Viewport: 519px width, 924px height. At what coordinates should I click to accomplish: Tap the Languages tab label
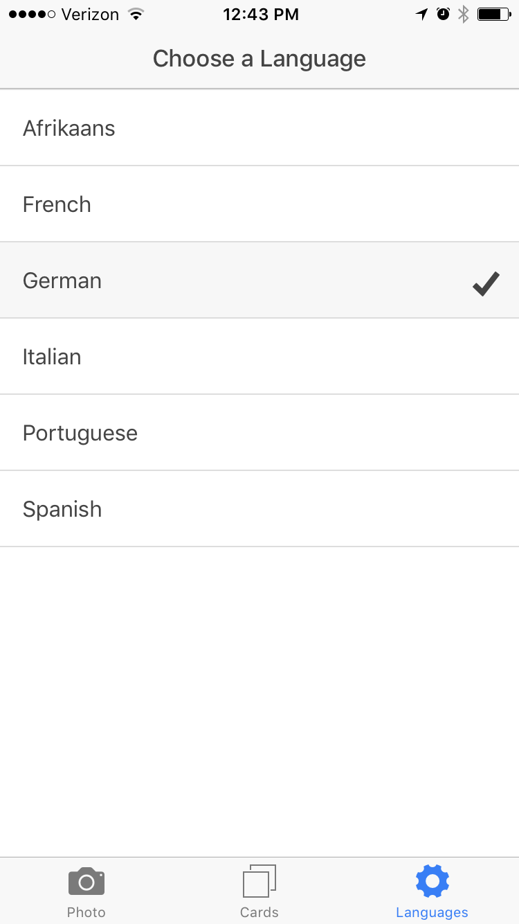(432, 913)
